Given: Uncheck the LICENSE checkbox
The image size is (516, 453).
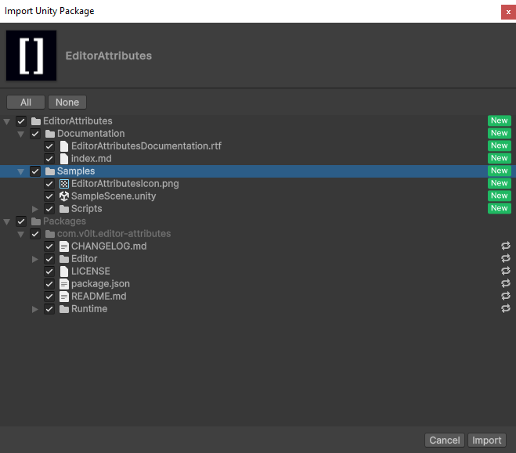Looking at the screenshot, I should coord(49,271).
